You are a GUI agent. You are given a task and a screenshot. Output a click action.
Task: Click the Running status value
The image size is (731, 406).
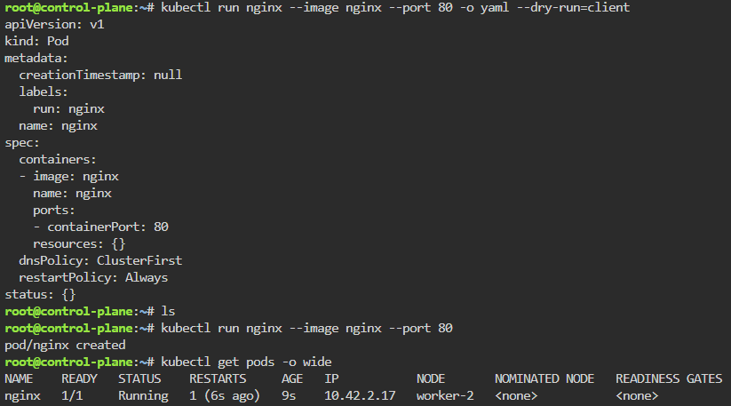coord(143,395)
